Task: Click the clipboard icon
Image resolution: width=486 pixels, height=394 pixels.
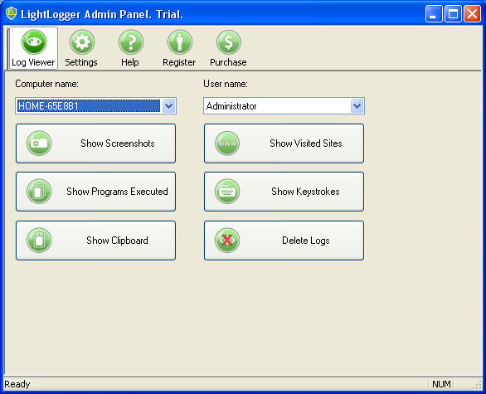Action: tap(39, 241)
